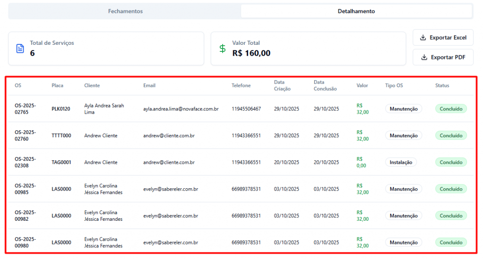
Task: Click the document icon beside Total de Serviços
Action: (x=20, y=49)
